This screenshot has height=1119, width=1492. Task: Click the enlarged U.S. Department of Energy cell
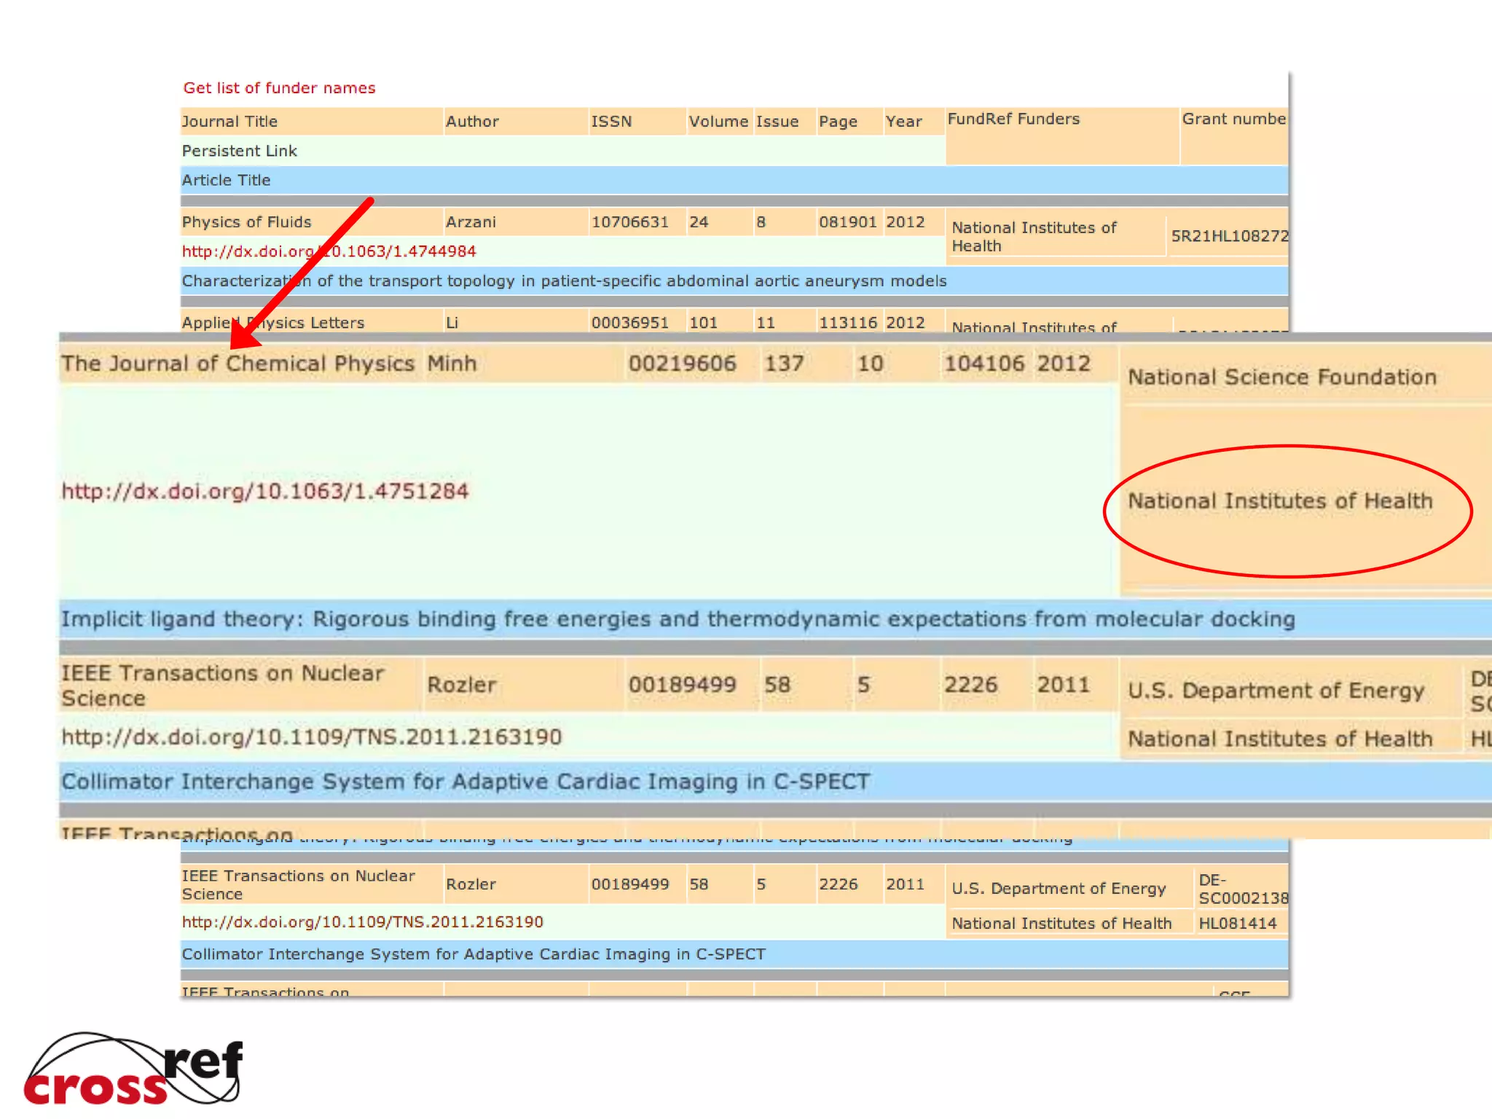pos(1276,691)
